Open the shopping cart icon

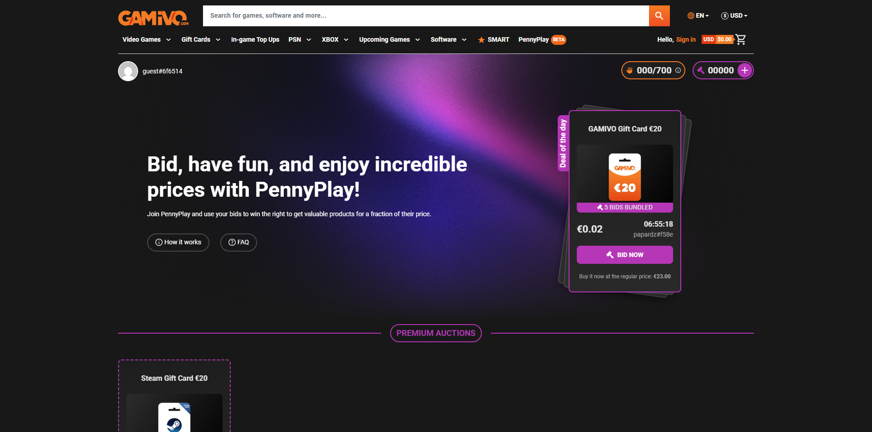coord(741,39)
